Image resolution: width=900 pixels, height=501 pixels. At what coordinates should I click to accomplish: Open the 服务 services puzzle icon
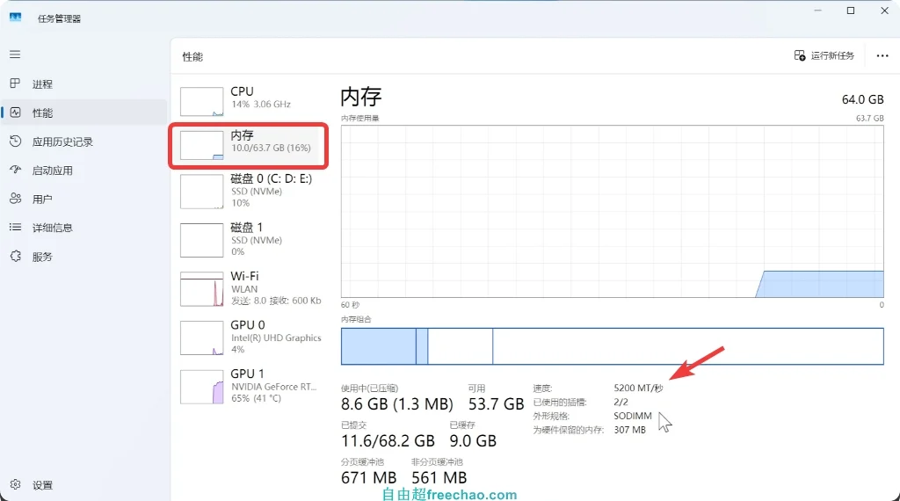16,256
